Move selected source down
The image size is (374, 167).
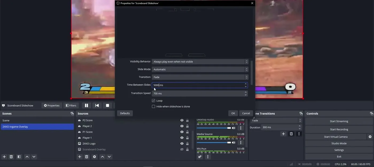point(109,157)
